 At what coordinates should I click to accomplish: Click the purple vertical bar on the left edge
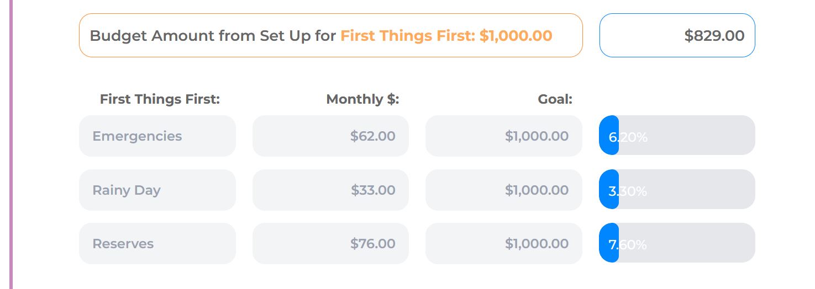click(x=10, y=144)
